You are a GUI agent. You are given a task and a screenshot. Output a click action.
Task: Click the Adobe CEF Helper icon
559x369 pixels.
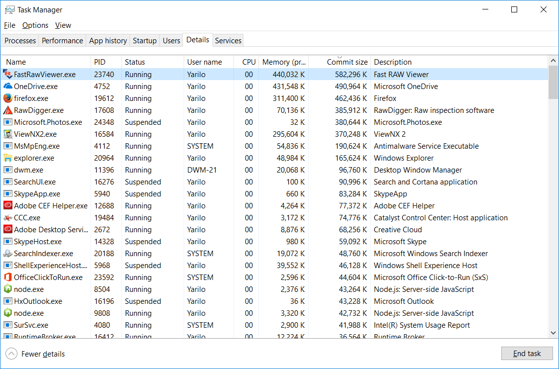[8, 206]
